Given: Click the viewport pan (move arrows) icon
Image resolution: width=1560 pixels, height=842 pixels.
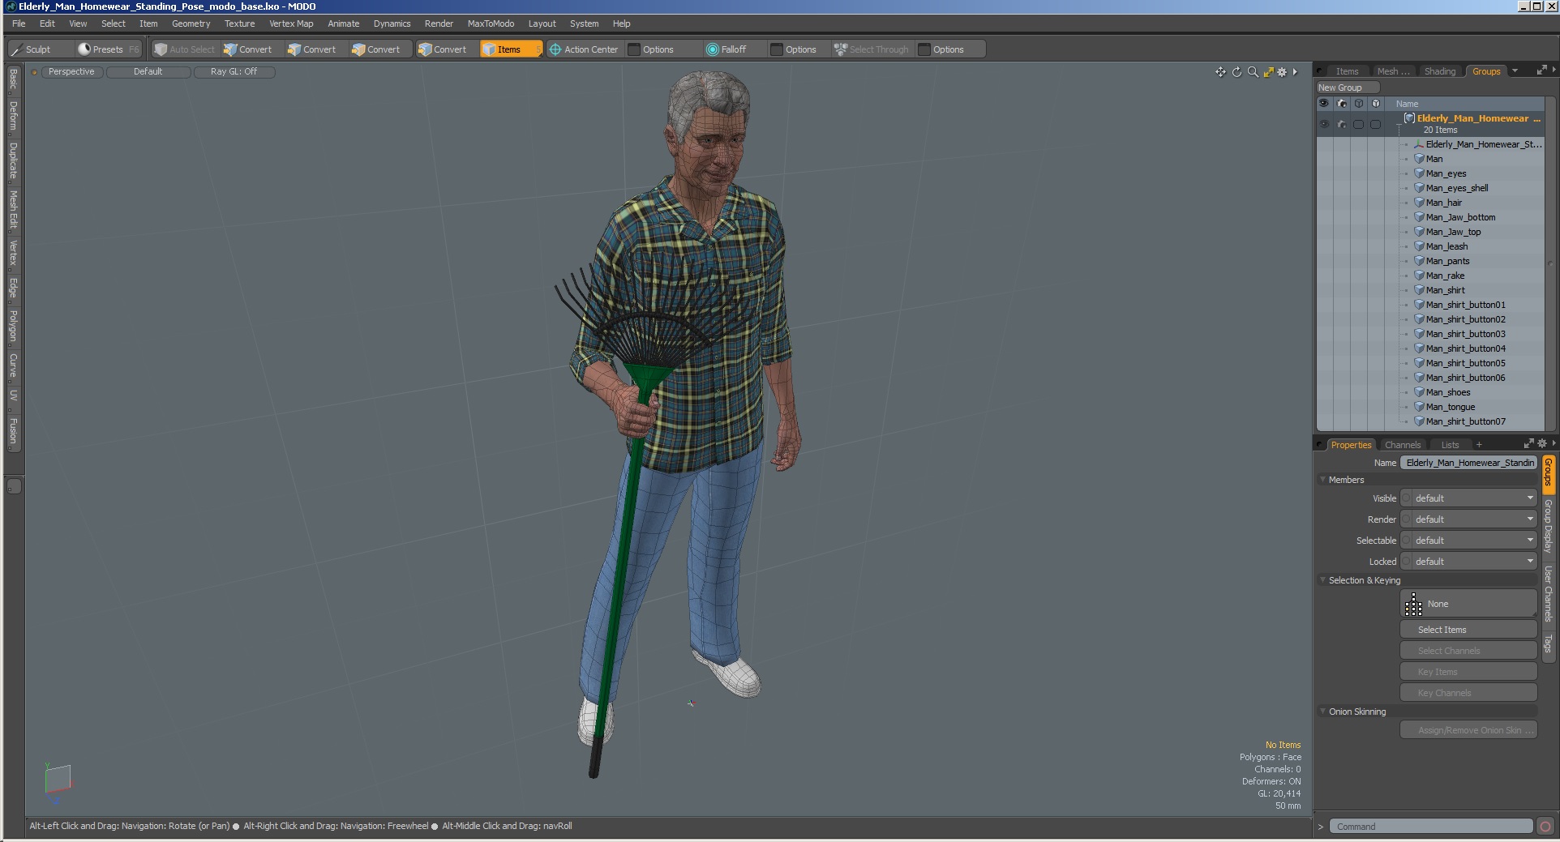Looking at the screenshot, I should pyautogui.click(x=1220, y=72).
